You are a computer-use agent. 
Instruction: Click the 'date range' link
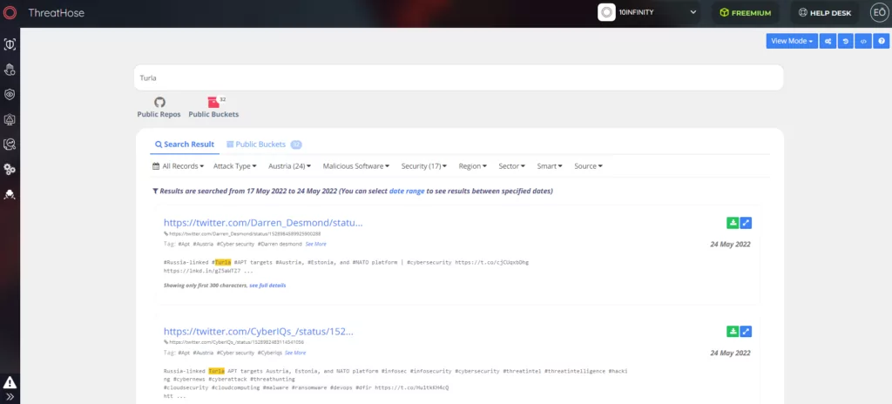[x=407, y=192]
